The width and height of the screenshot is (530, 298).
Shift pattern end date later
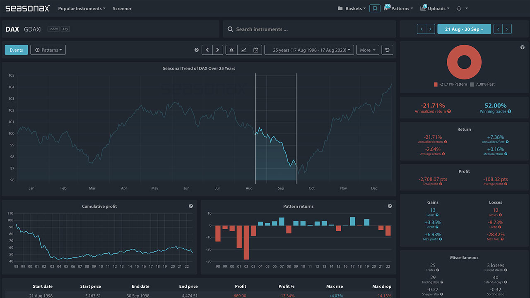click(507, 29)
